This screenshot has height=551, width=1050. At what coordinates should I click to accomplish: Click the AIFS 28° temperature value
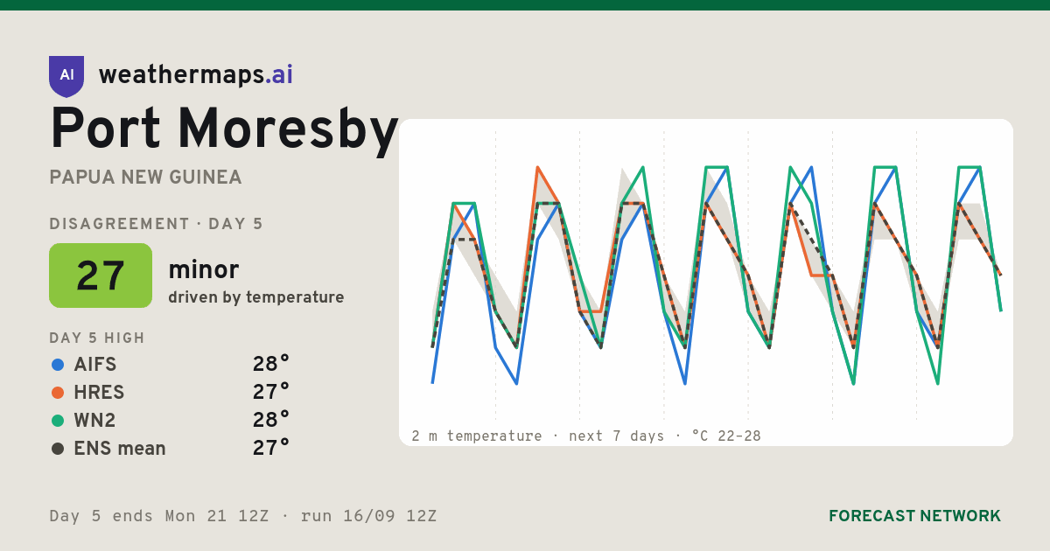click(x=271, y=365)
